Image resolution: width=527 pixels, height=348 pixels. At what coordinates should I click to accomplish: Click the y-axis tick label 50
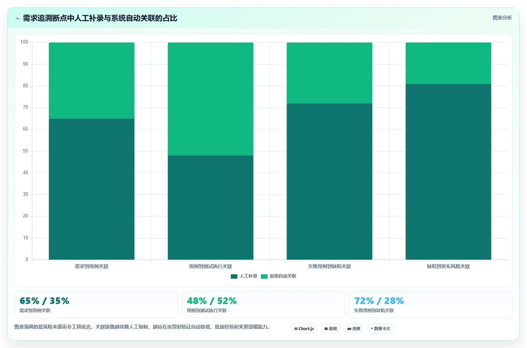[x=25, y=151]
